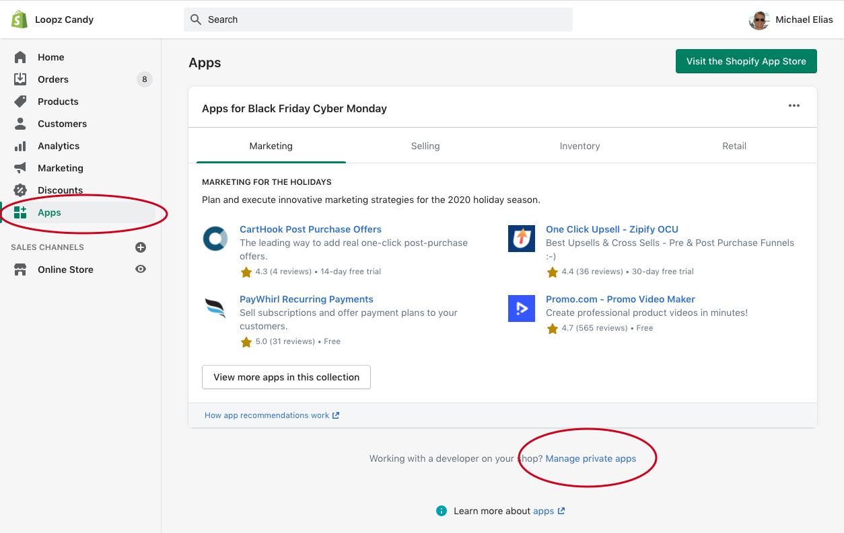Viewport: 844px width, 533px height.
Task: Open One Click Upsell - Zipify OCU link
Action: pyautogui.click(x=612, y=229)
